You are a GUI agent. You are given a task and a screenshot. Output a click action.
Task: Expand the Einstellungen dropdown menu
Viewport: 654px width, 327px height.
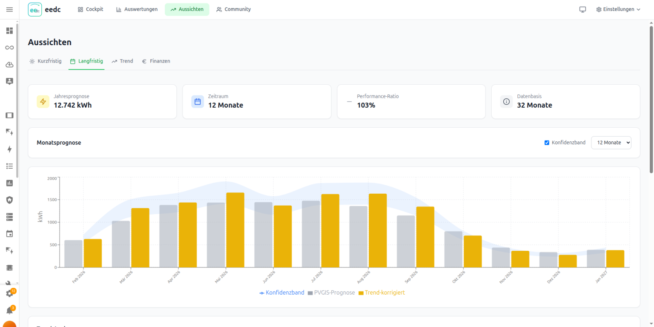pyautogui.click(x=618, y=9)
